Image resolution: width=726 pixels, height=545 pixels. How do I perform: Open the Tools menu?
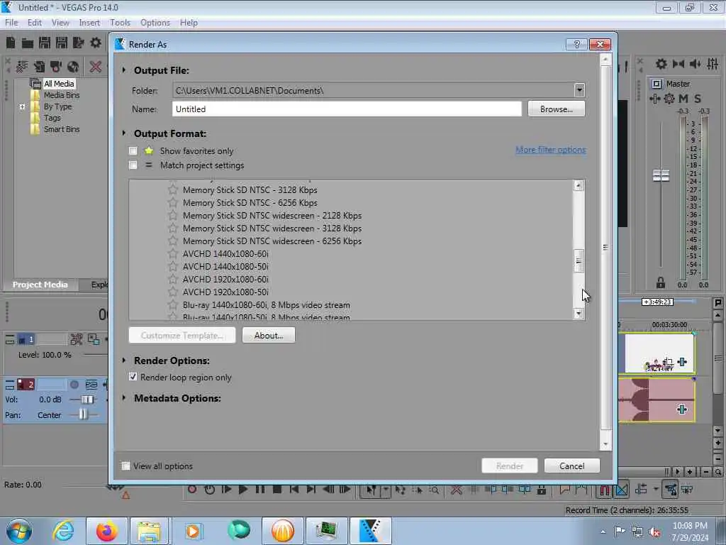tap(120, 23)
